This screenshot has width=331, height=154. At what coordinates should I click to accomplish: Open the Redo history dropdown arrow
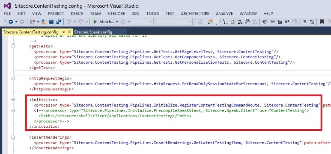(86, 22)
